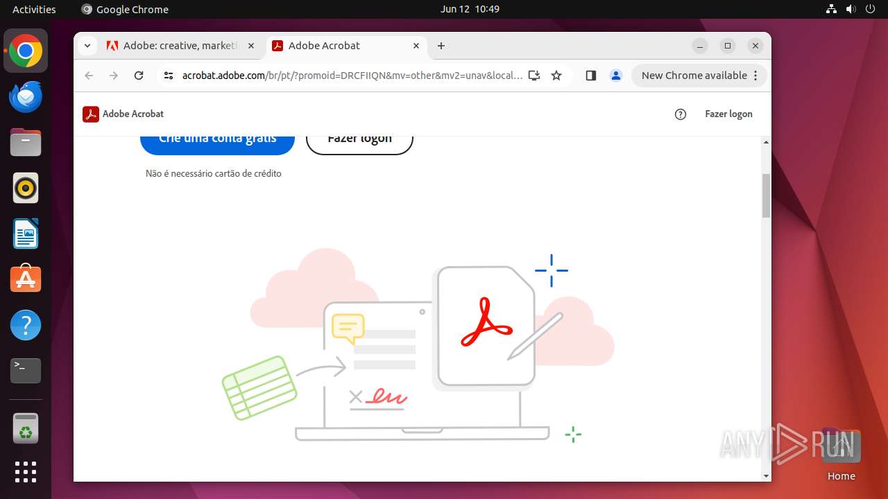Click the browser back arrow
The width and height of the screenshot is (888, 499).
tap(89, 76)
